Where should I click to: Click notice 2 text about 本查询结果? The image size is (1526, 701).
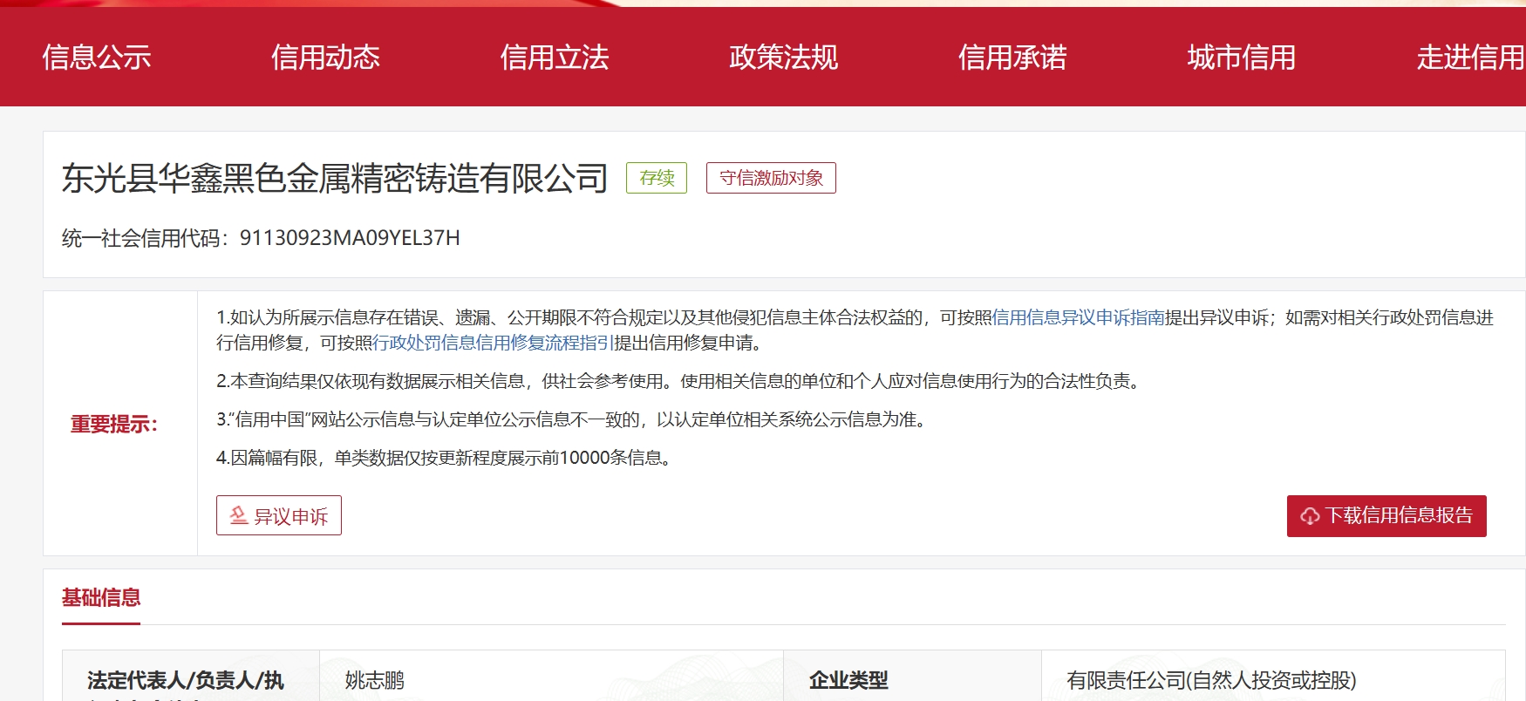pos(681,381)
